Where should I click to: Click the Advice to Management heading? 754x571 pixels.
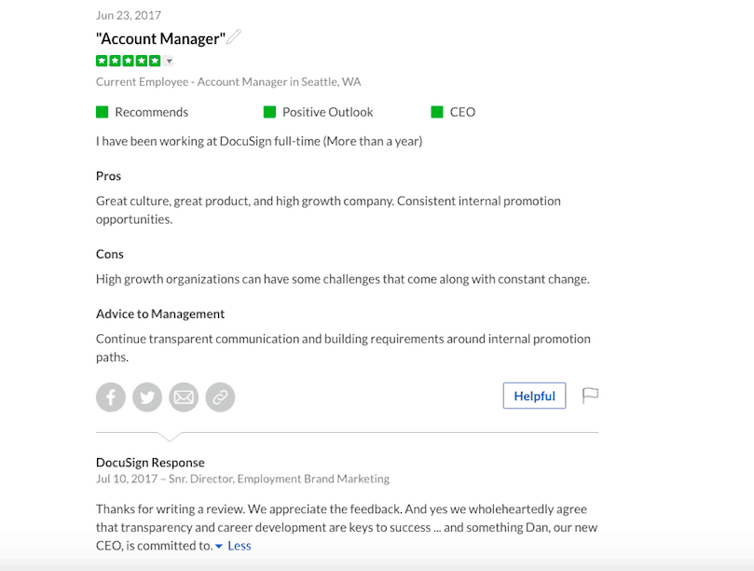coord(160,313)
